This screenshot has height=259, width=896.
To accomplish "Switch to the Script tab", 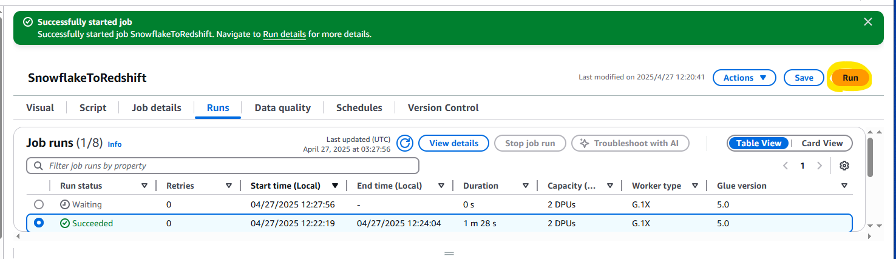I will pyautogui.click(x=93, y=107).
